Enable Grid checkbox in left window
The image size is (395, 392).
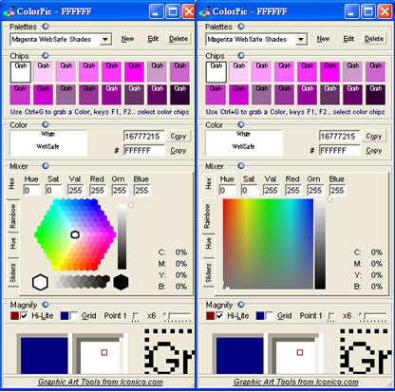click(73, 315)
